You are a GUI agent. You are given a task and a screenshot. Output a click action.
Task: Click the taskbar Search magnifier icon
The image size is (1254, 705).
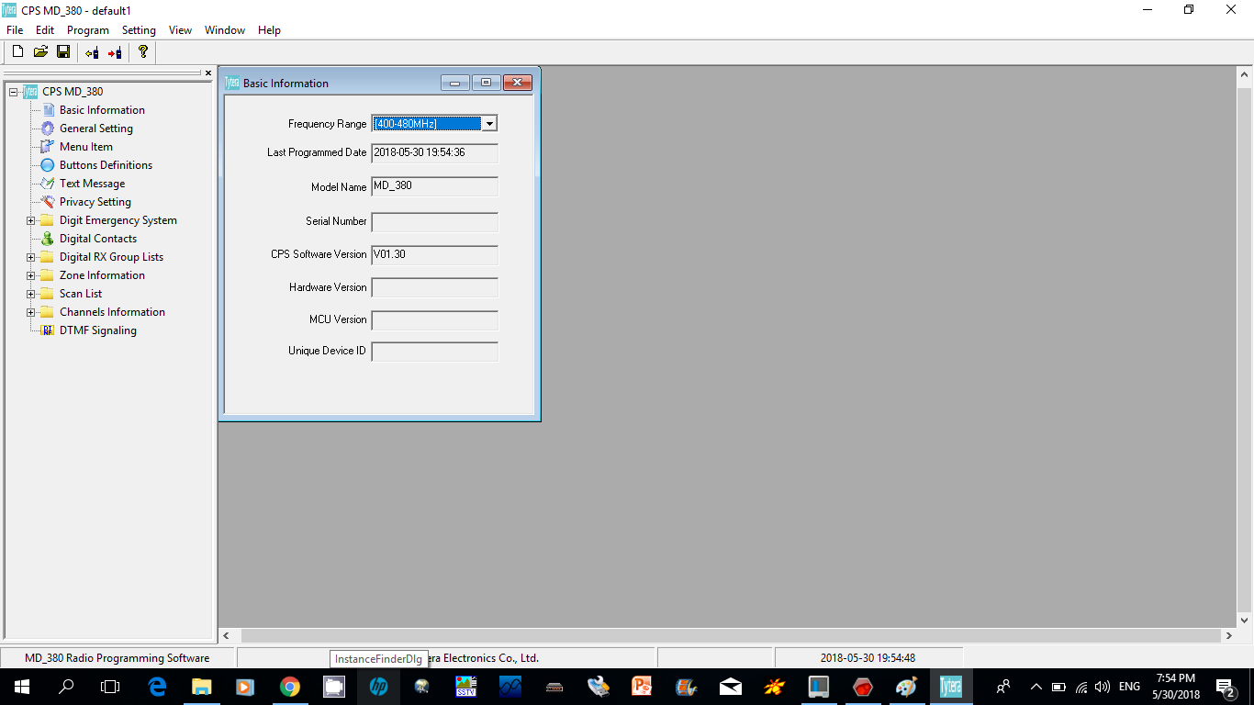(x=66, y=687)
